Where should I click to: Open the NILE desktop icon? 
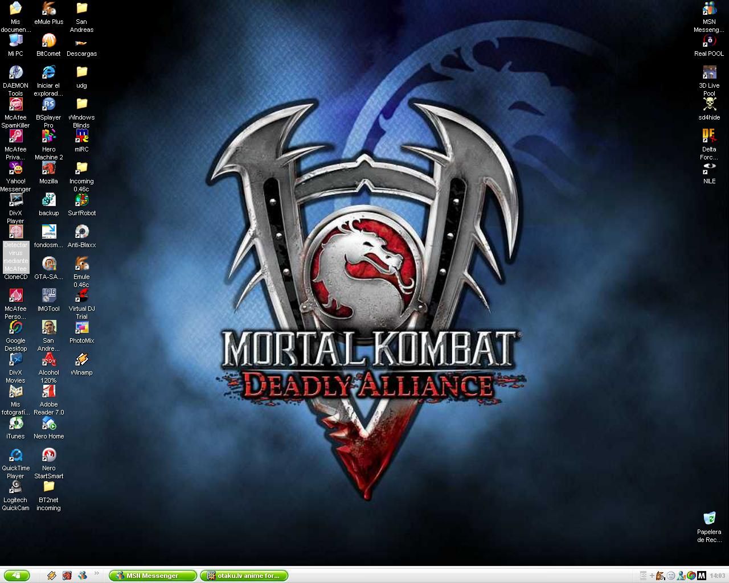click(x=709, y=168)
